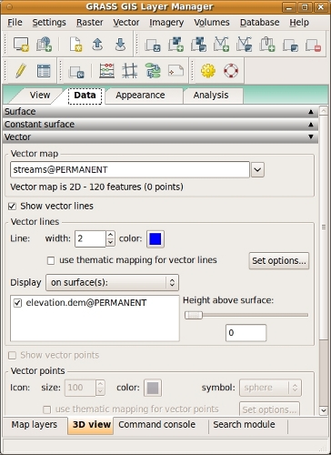Open the Display on surface(s) dropdown
The width and height of the screenshot is (331, 455).
tap(112, 283)
